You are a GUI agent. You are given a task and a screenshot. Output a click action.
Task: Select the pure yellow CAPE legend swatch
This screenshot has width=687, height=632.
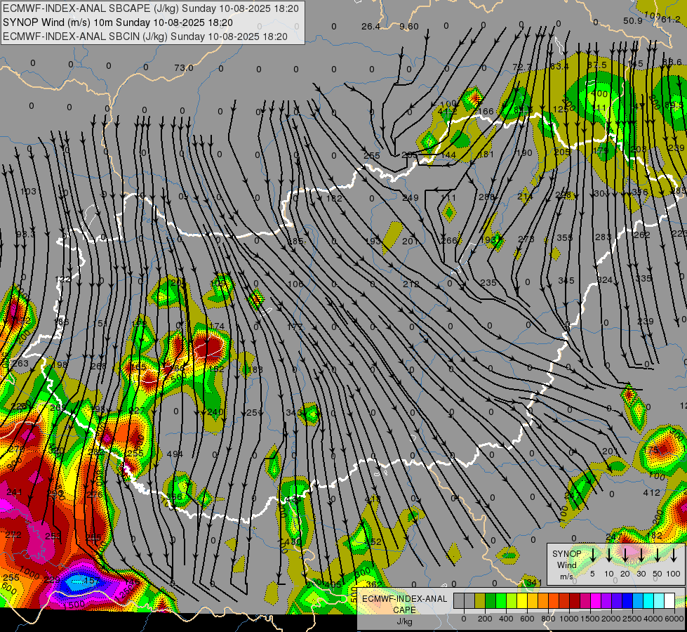coord(522,601)
